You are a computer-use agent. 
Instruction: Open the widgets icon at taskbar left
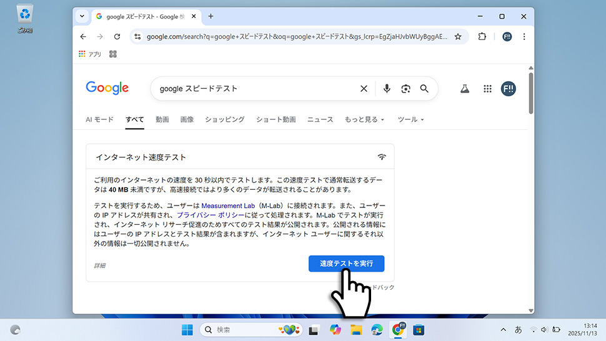[x=15, y=330]
